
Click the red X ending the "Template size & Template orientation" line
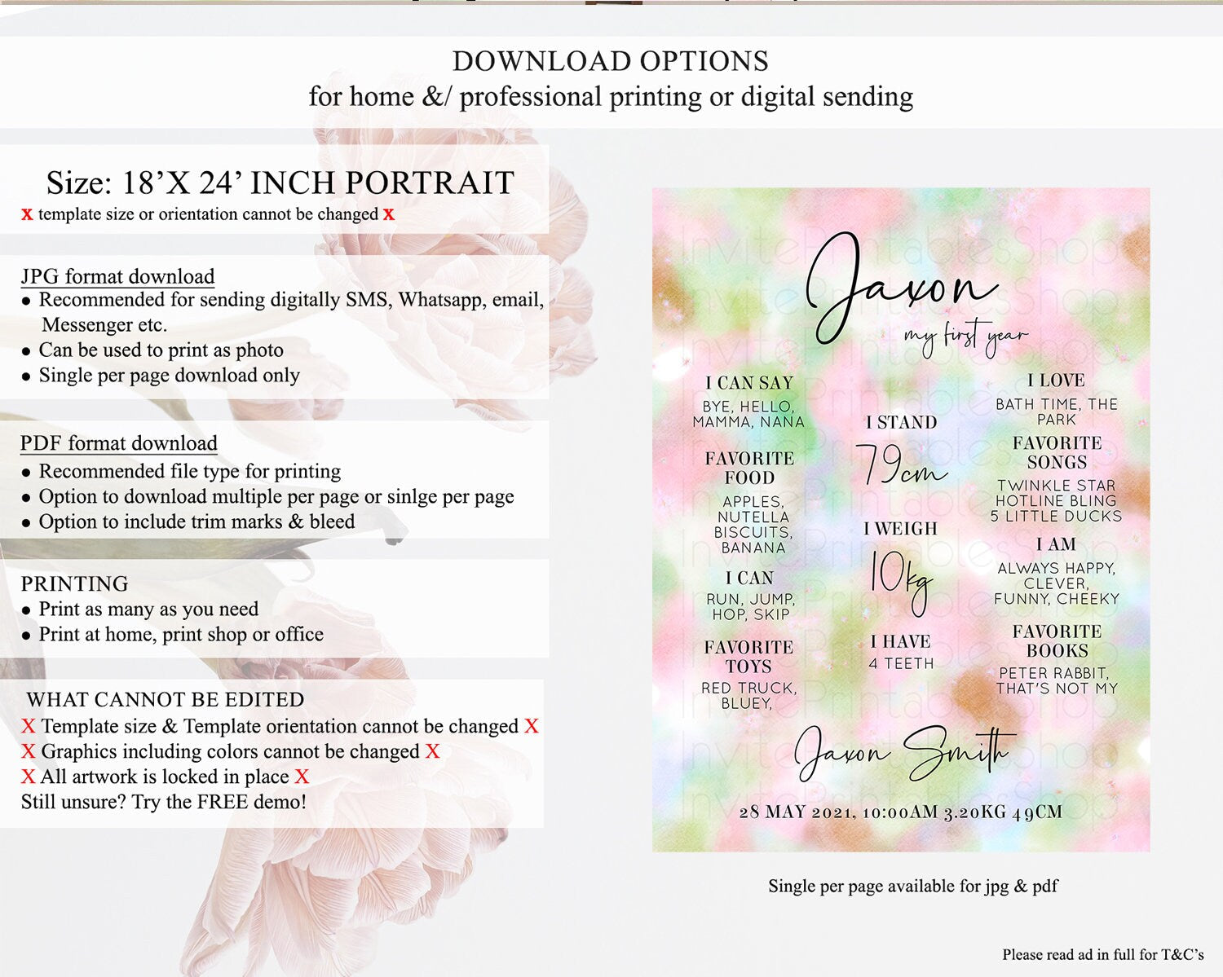(x=532, y=726)
